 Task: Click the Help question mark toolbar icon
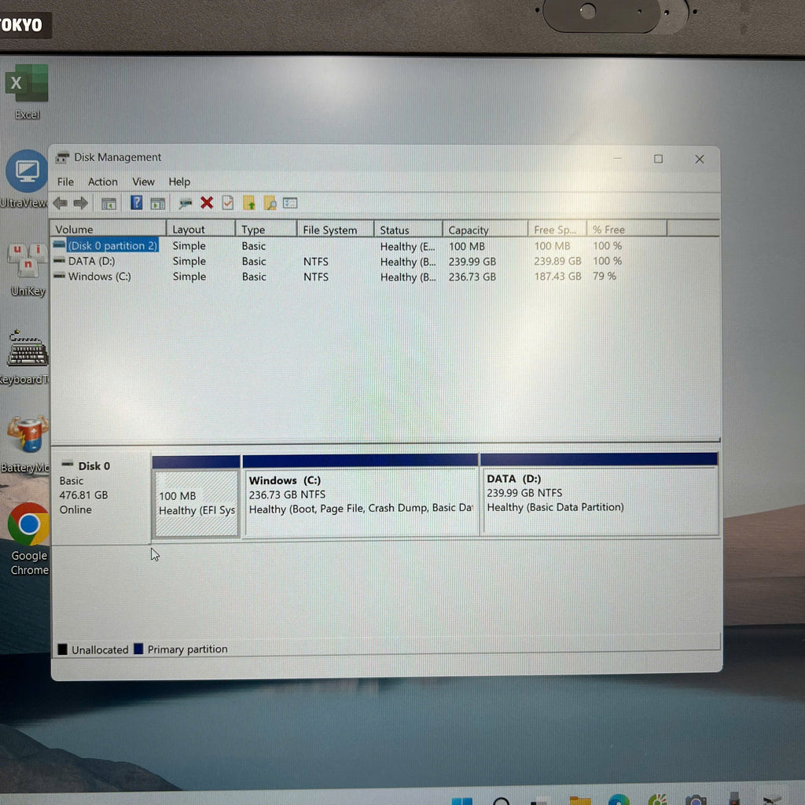coord(136,203)
